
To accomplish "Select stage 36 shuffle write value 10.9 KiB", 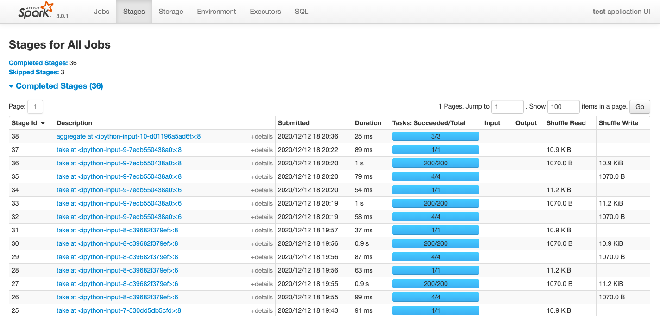I will click(611, 163).
